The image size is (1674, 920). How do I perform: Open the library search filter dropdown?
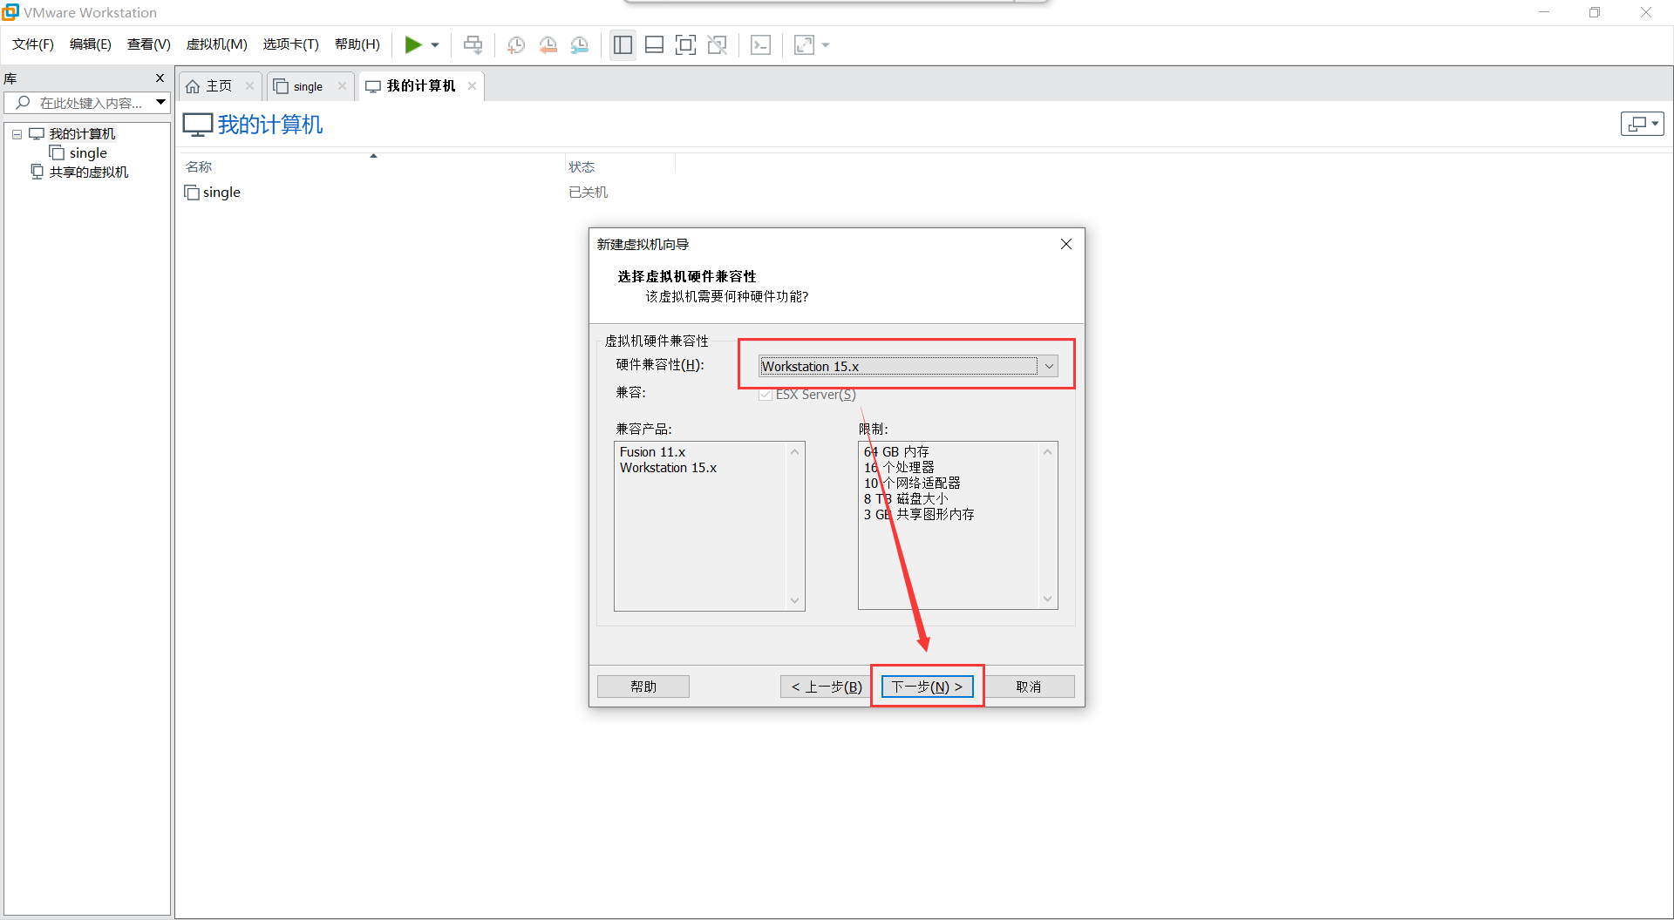(161, 103)
